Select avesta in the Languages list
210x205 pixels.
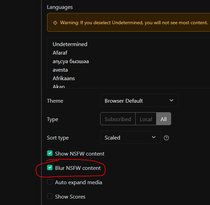60,70
